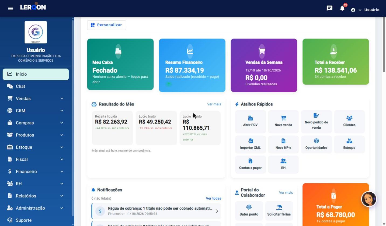Open the Clientes shortcut
Viewport: 386px width, 226px height.
point(349,122)
